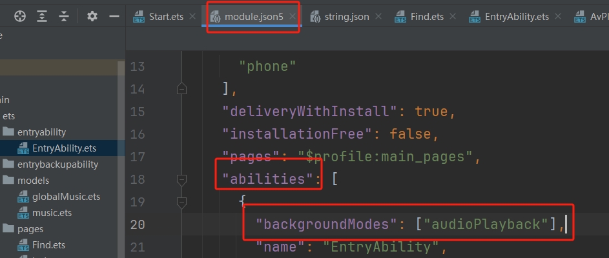Collapse the object fold marker on line 19
The width and height of the screenshot is (609, 258).
(181, 202)
